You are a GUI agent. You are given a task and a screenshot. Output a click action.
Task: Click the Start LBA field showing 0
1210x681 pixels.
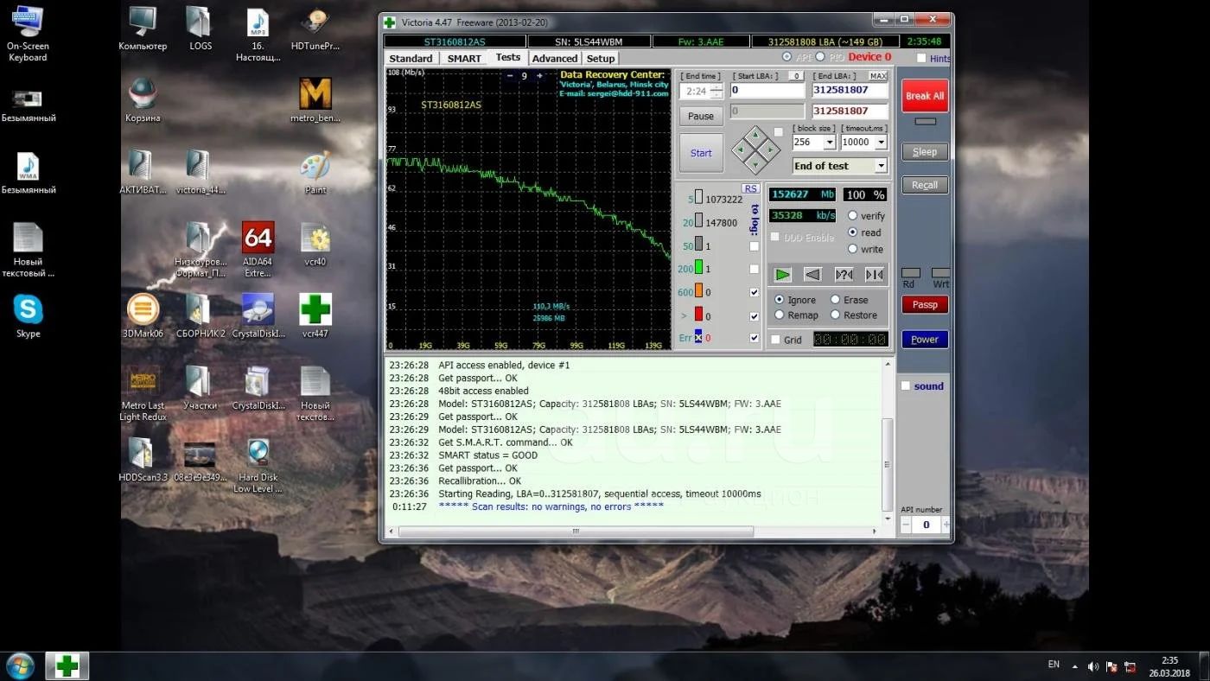(x=767, y=90)
